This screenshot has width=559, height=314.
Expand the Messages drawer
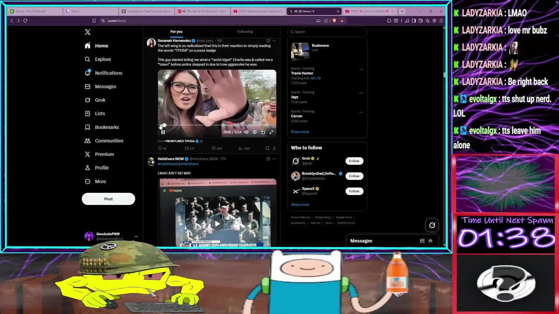[430, 241]
